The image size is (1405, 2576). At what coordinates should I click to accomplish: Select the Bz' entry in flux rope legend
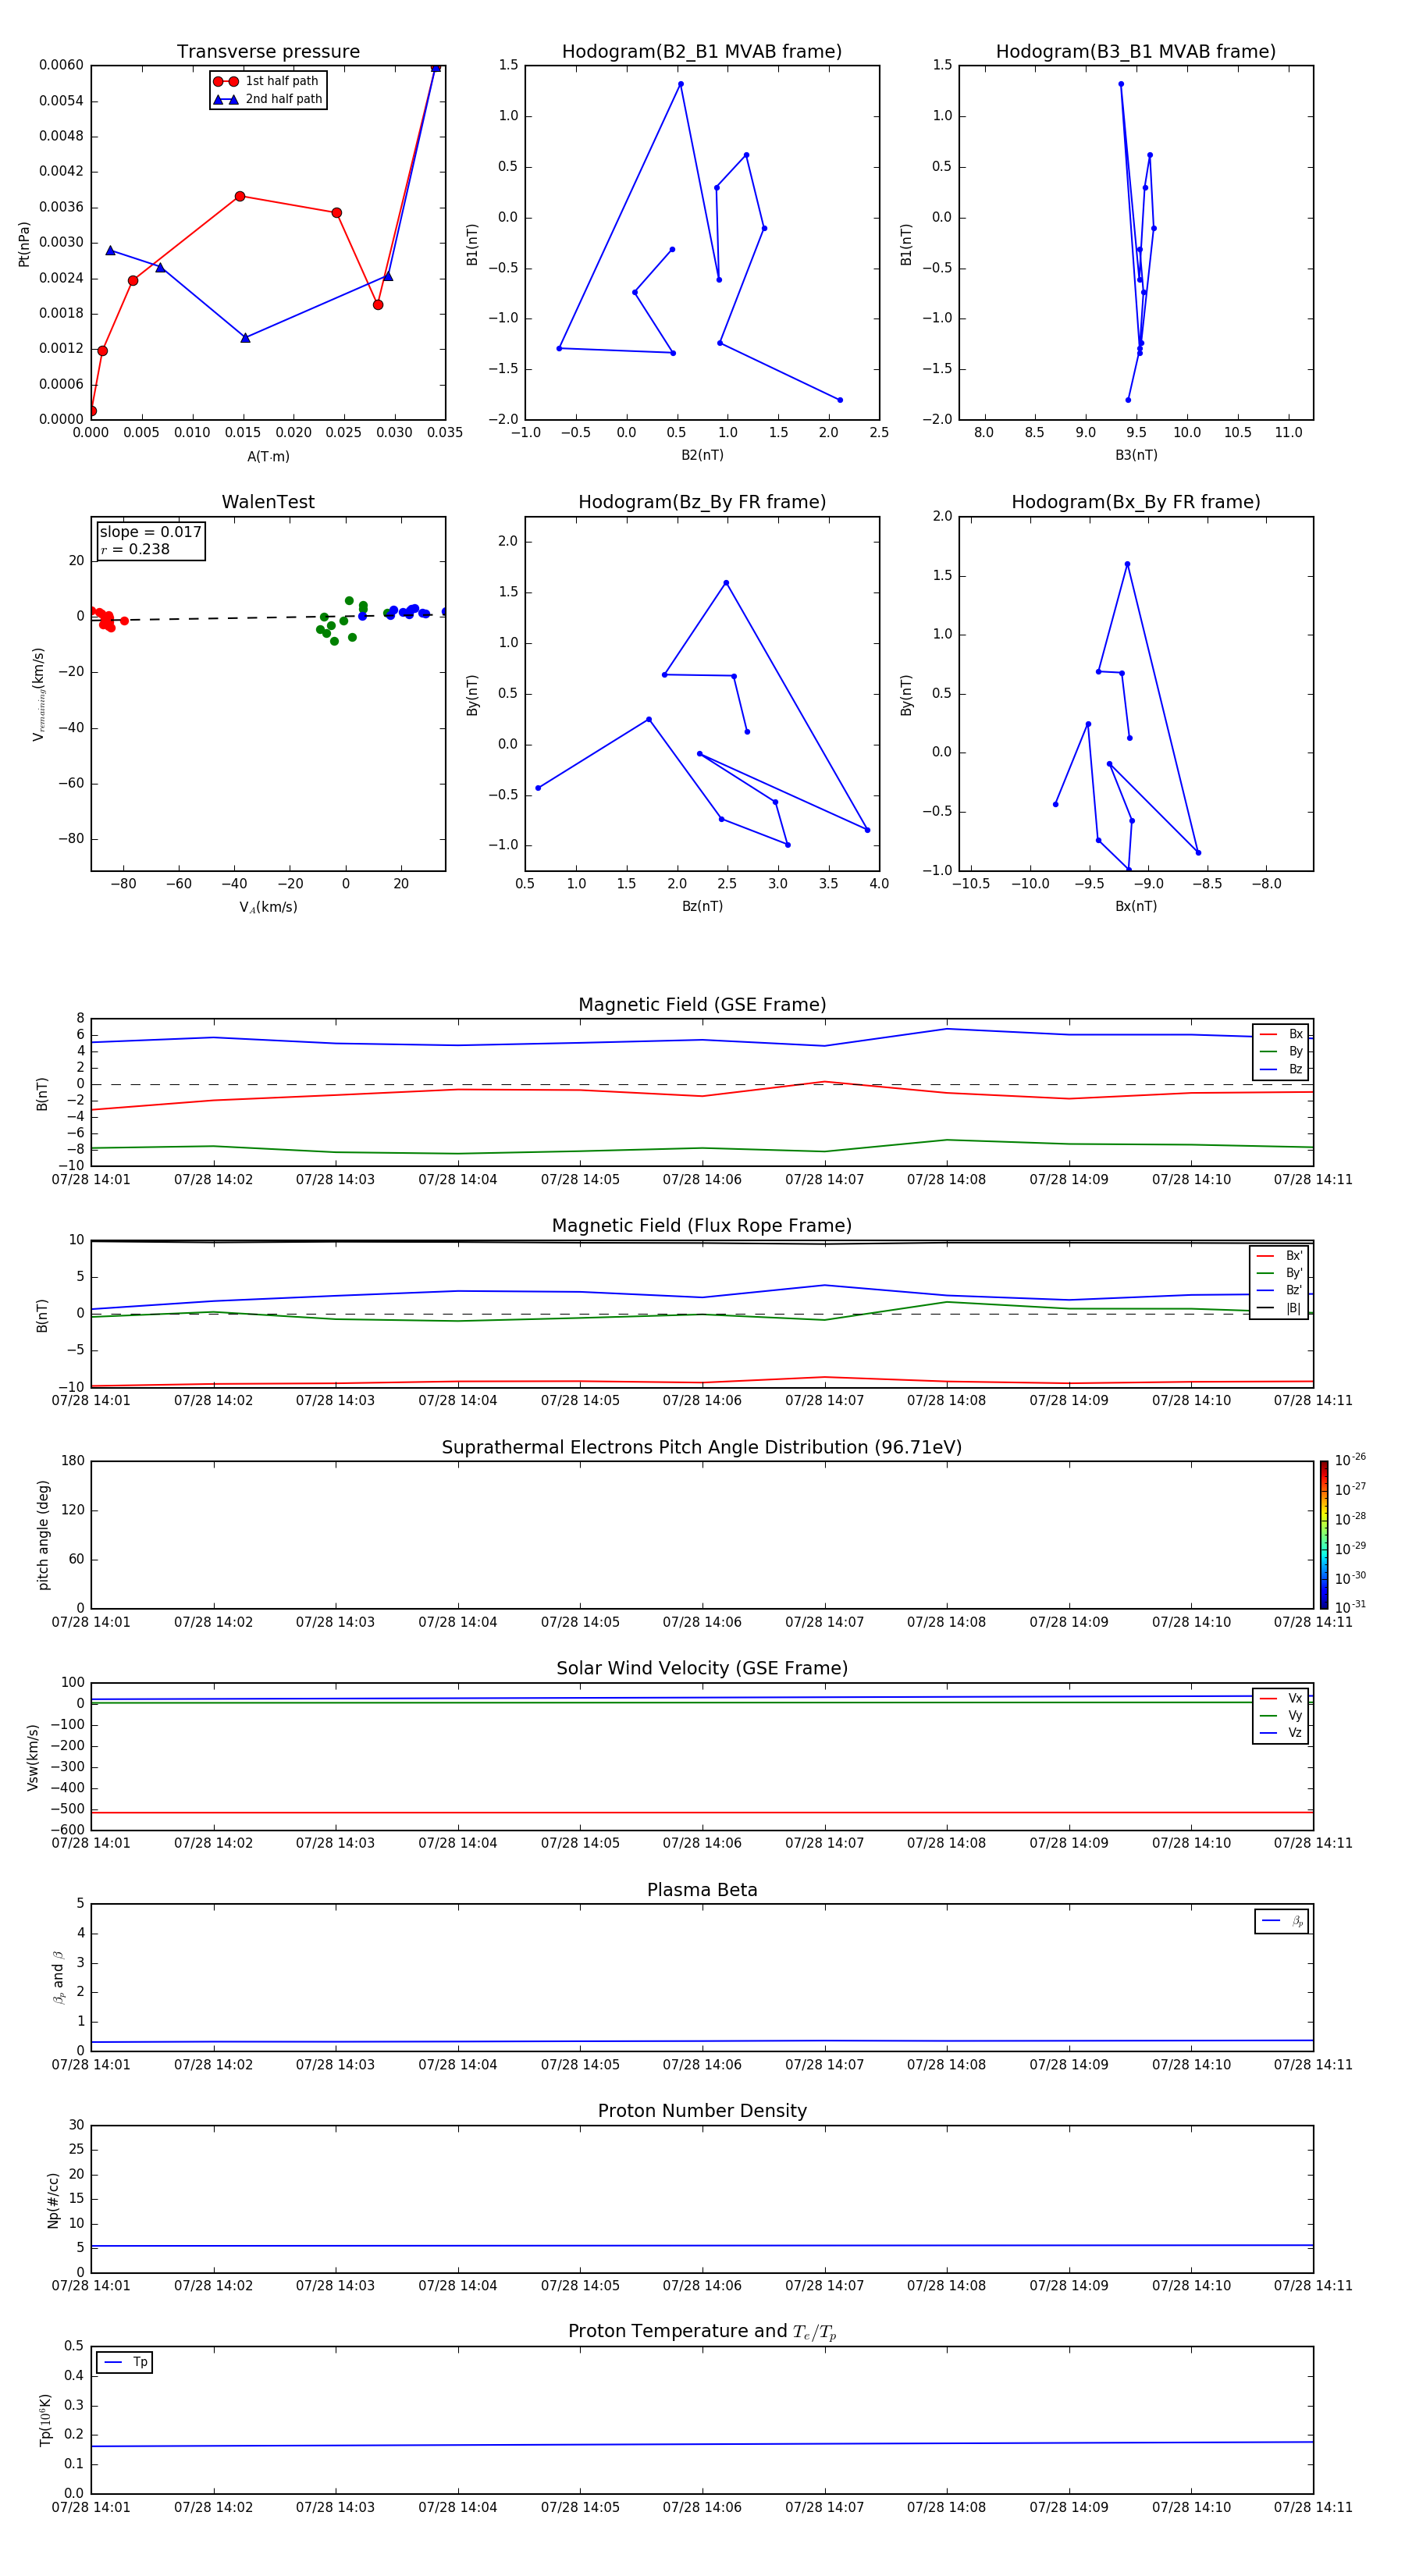click(1279, 1290)
